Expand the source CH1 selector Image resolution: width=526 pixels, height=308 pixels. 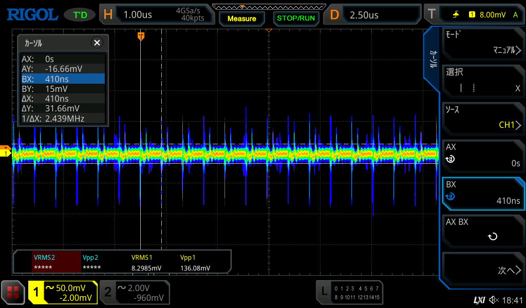click(x=483, y=118)
